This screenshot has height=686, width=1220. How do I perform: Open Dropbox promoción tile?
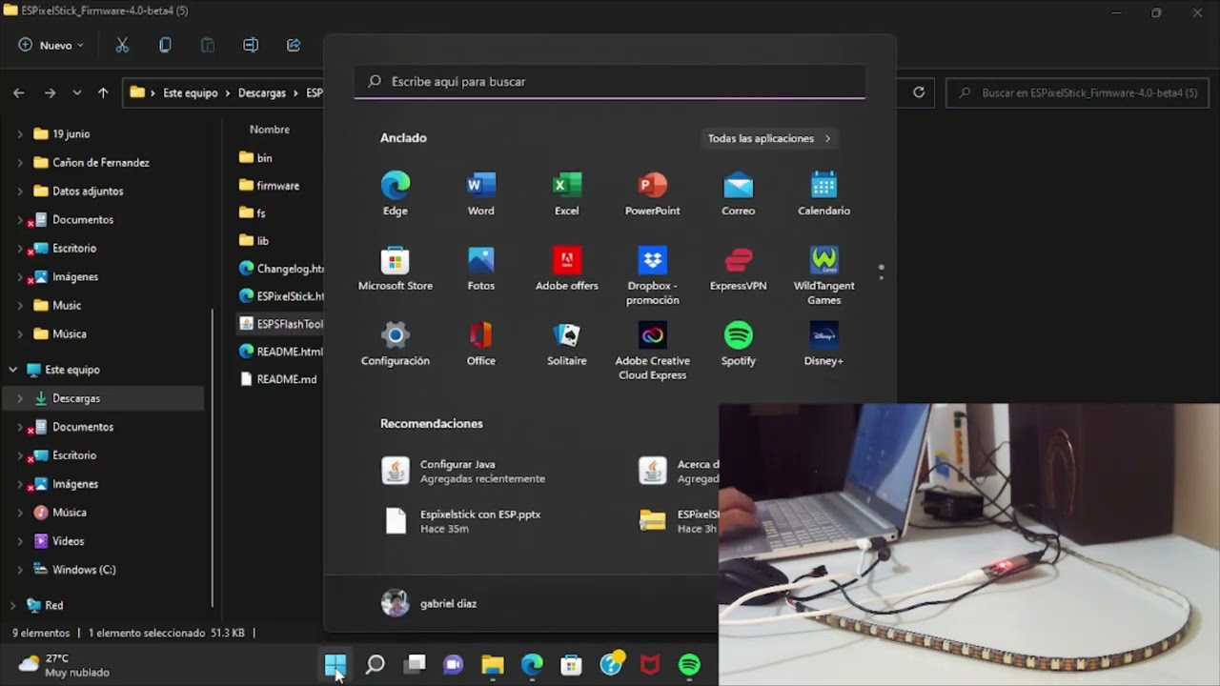tap(652, 275)
